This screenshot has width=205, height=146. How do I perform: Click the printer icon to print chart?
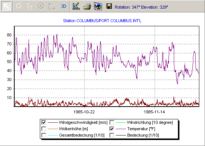pyautogui.click(x=87, y=6)
